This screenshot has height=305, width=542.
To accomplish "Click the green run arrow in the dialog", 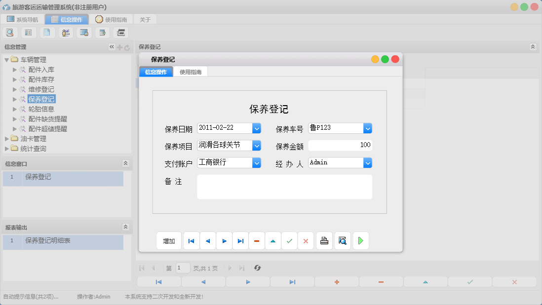I will [360, 240].
